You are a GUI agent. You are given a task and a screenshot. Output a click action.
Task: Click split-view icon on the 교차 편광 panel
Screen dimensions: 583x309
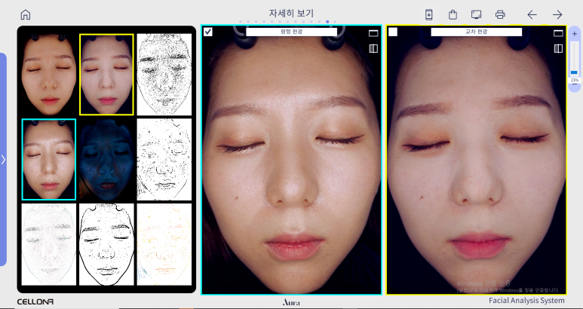point(558,49)
